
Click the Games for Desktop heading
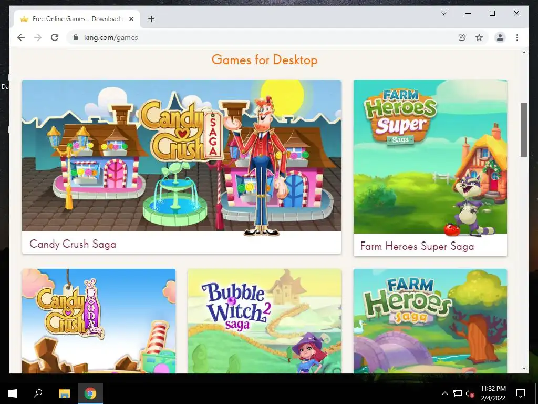tap(265, 60)
